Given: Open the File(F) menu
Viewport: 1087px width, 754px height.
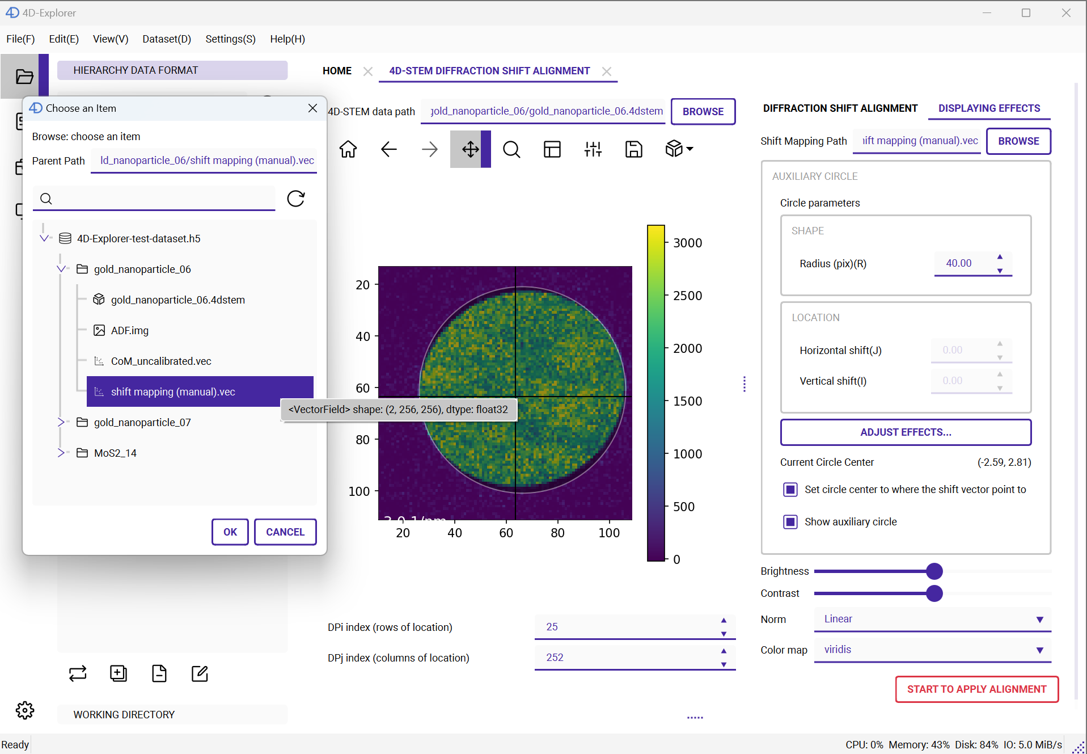Looking at the screenshot, I should click(20, 39).
